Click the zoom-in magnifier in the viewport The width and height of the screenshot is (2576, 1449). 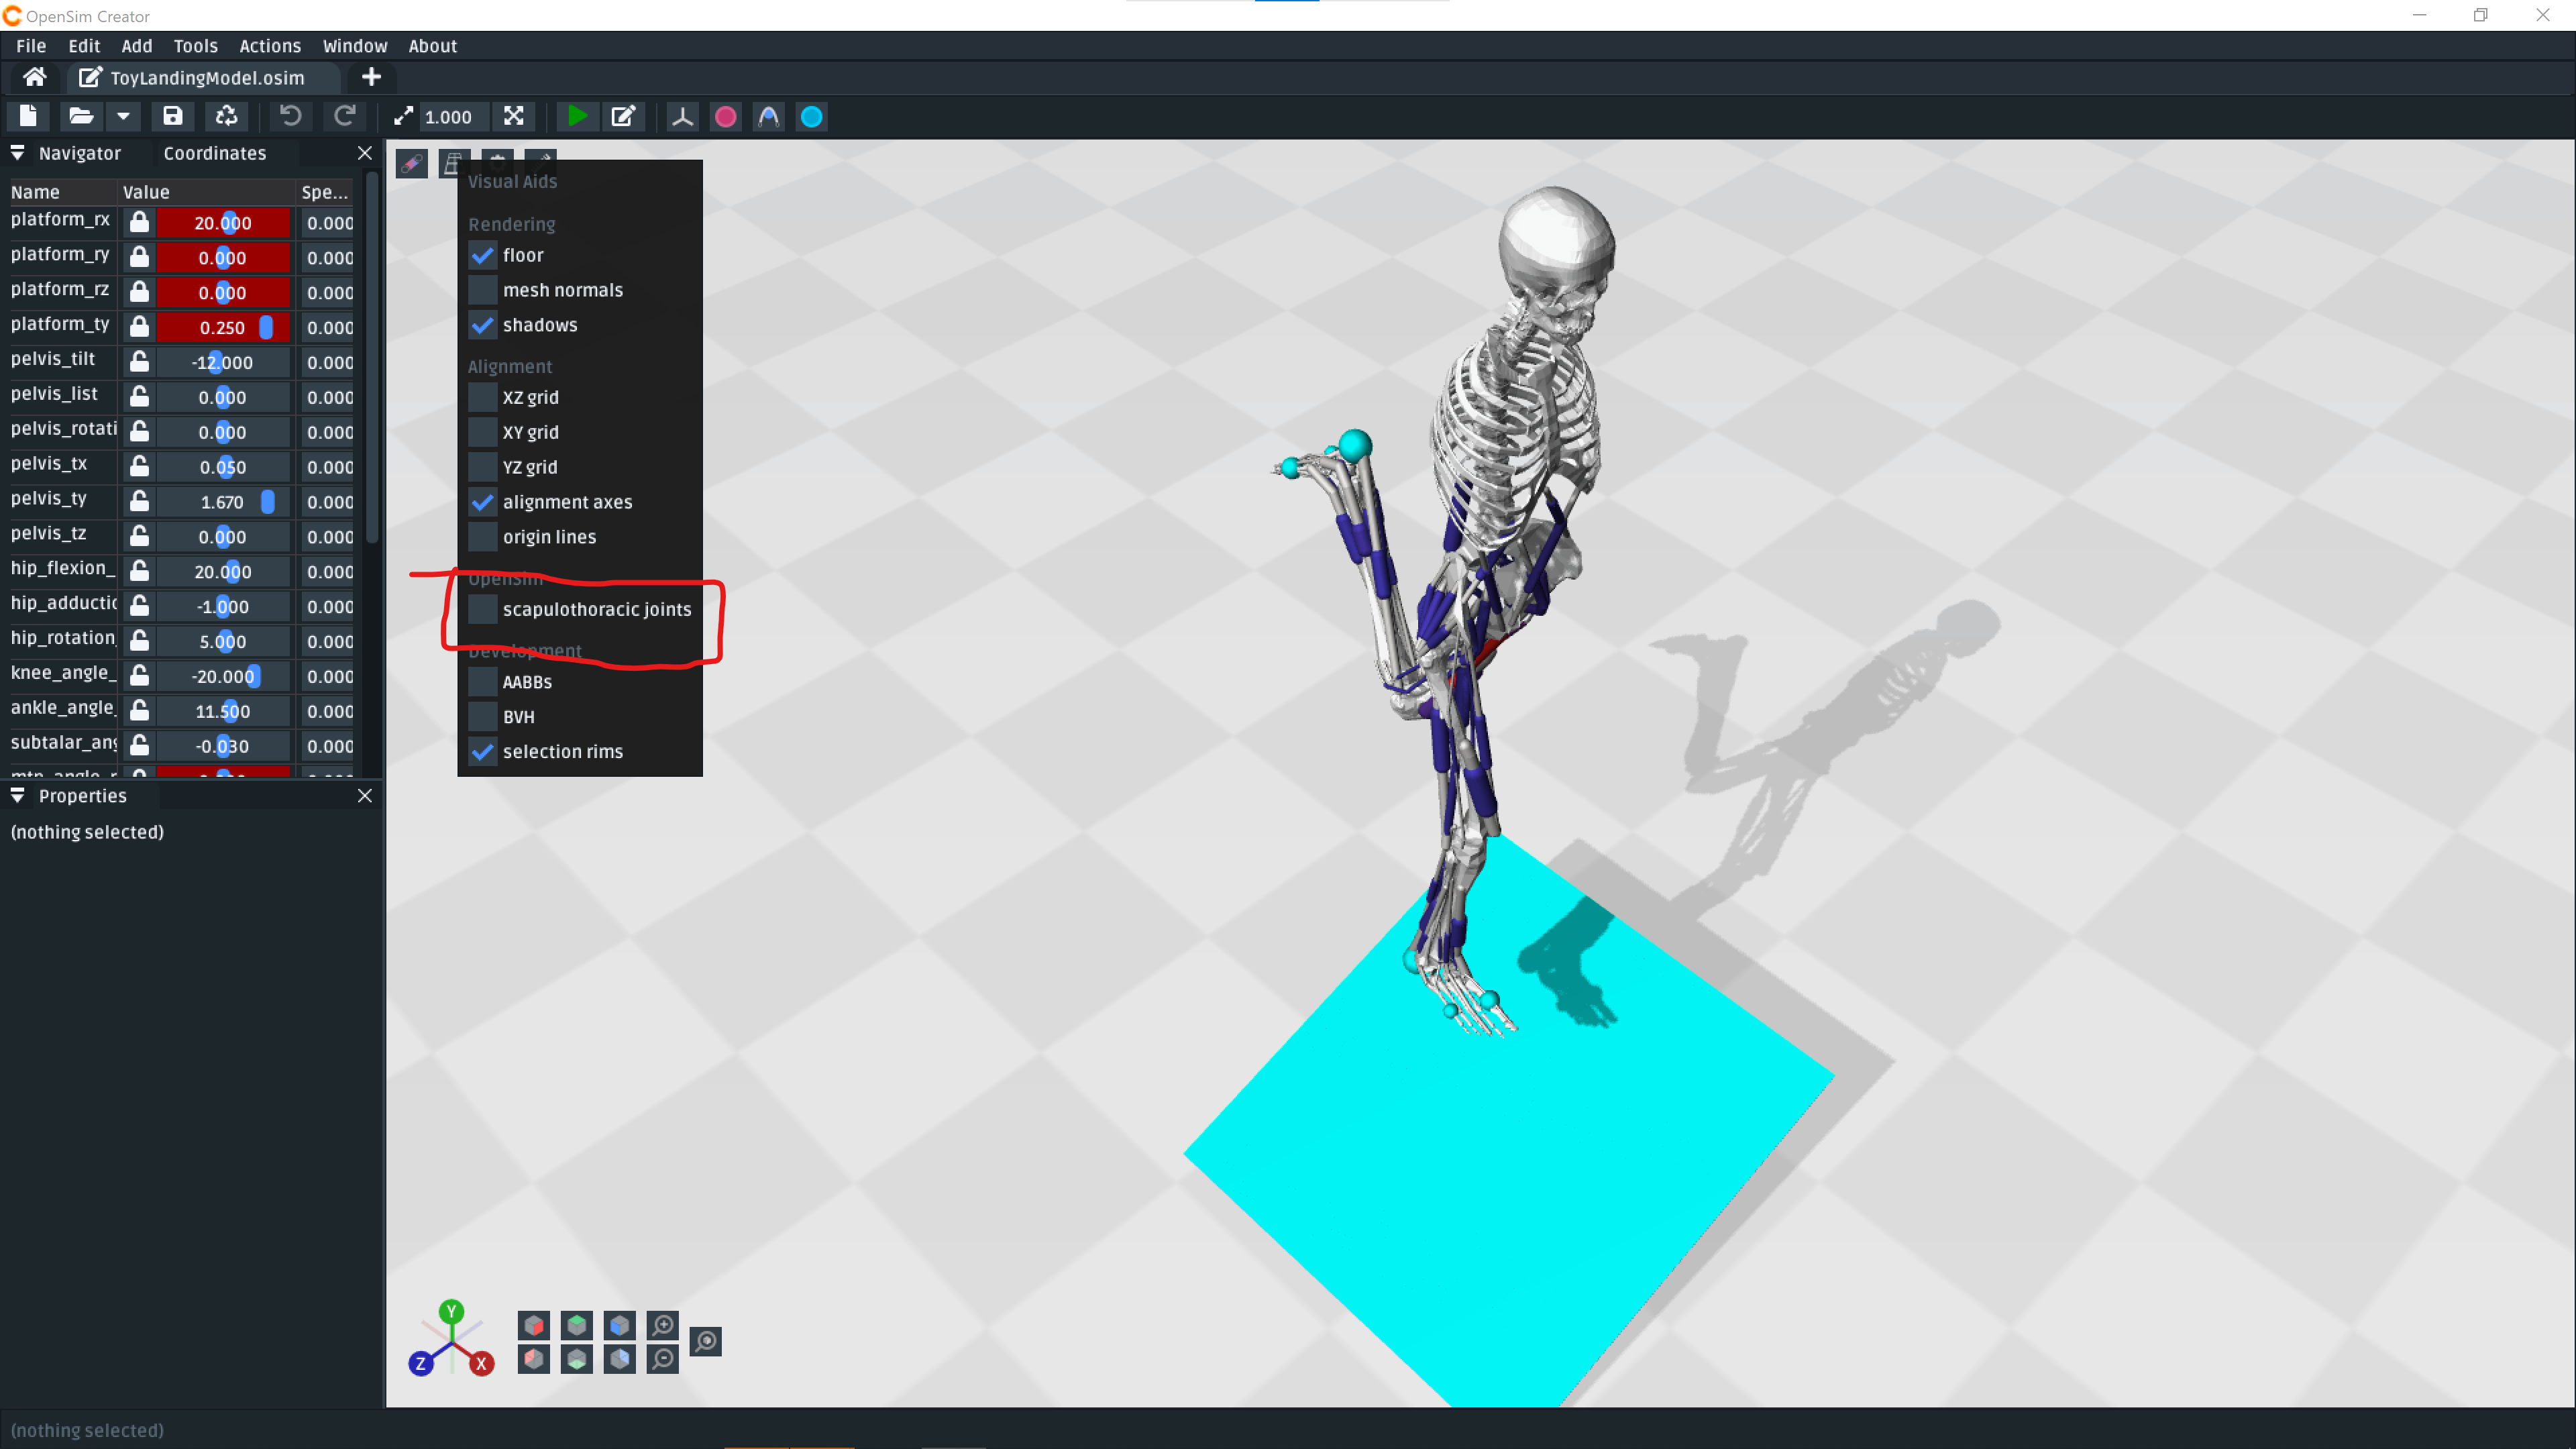(662, 1325)
